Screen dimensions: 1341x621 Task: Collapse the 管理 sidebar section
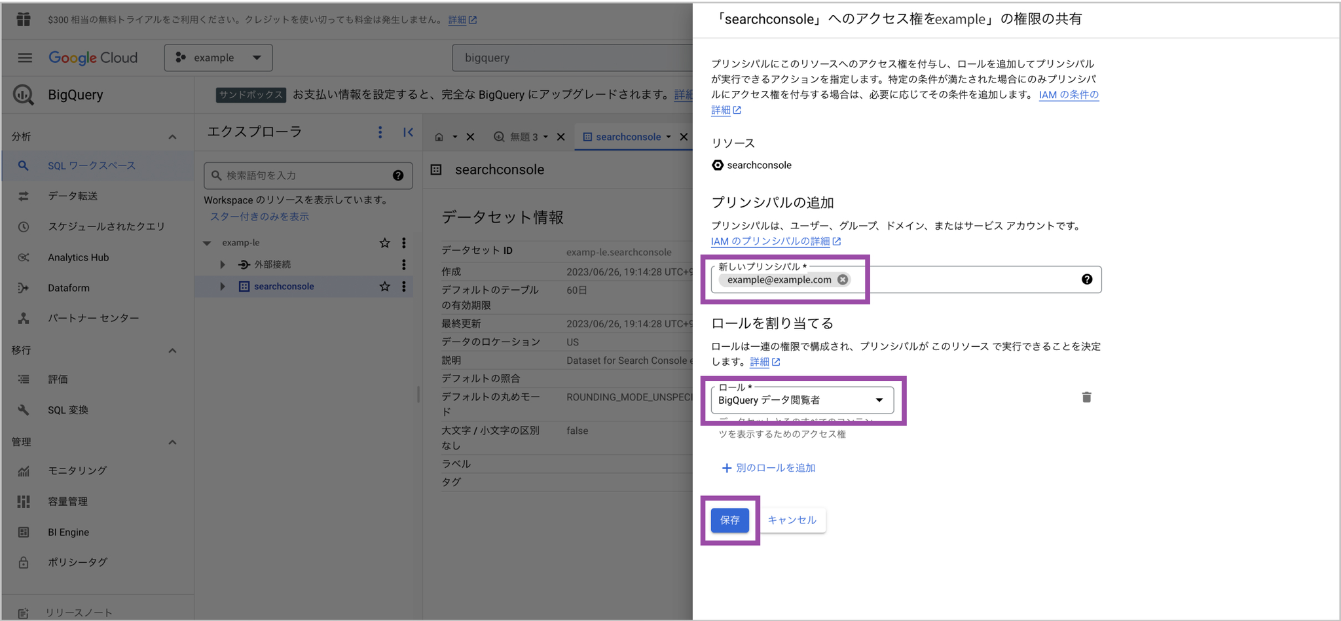pos(172,442)
